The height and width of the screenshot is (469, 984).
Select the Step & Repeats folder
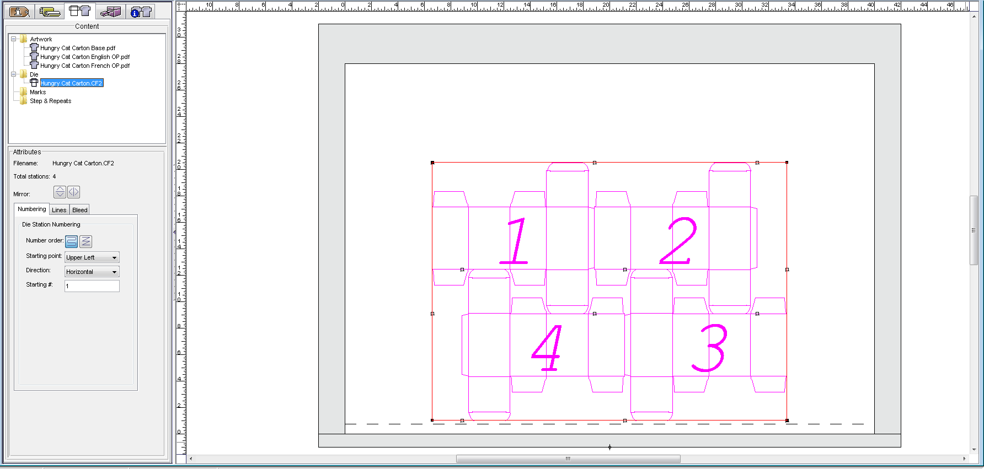coord(50,101)
